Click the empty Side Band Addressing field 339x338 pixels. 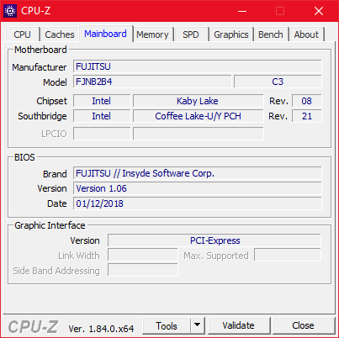pos(143,270)
